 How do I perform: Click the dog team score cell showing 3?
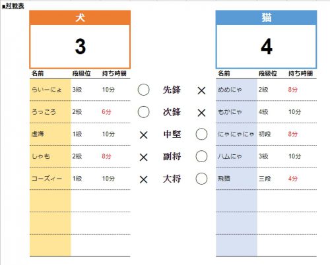click(80, 46)
